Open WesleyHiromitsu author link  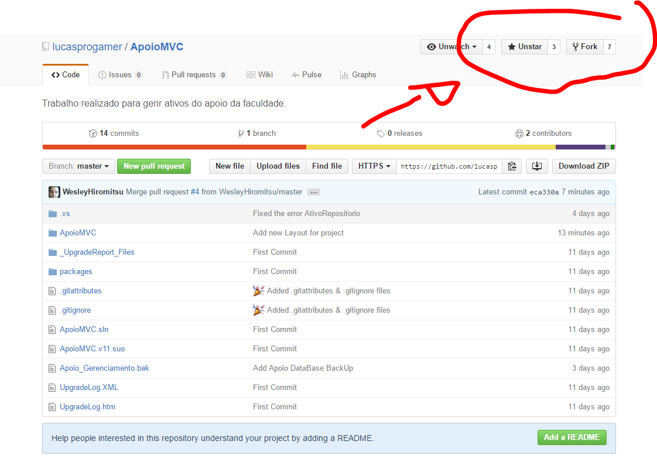click(x=93, y=192)
